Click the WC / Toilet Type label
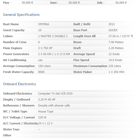This screenshot has height=140, width=140. [x=15, y=111]
